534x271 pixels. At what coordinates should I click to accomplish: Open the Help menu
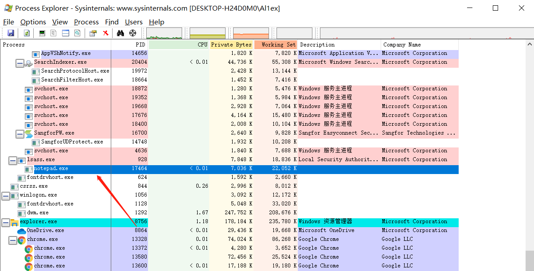(156, 22)
